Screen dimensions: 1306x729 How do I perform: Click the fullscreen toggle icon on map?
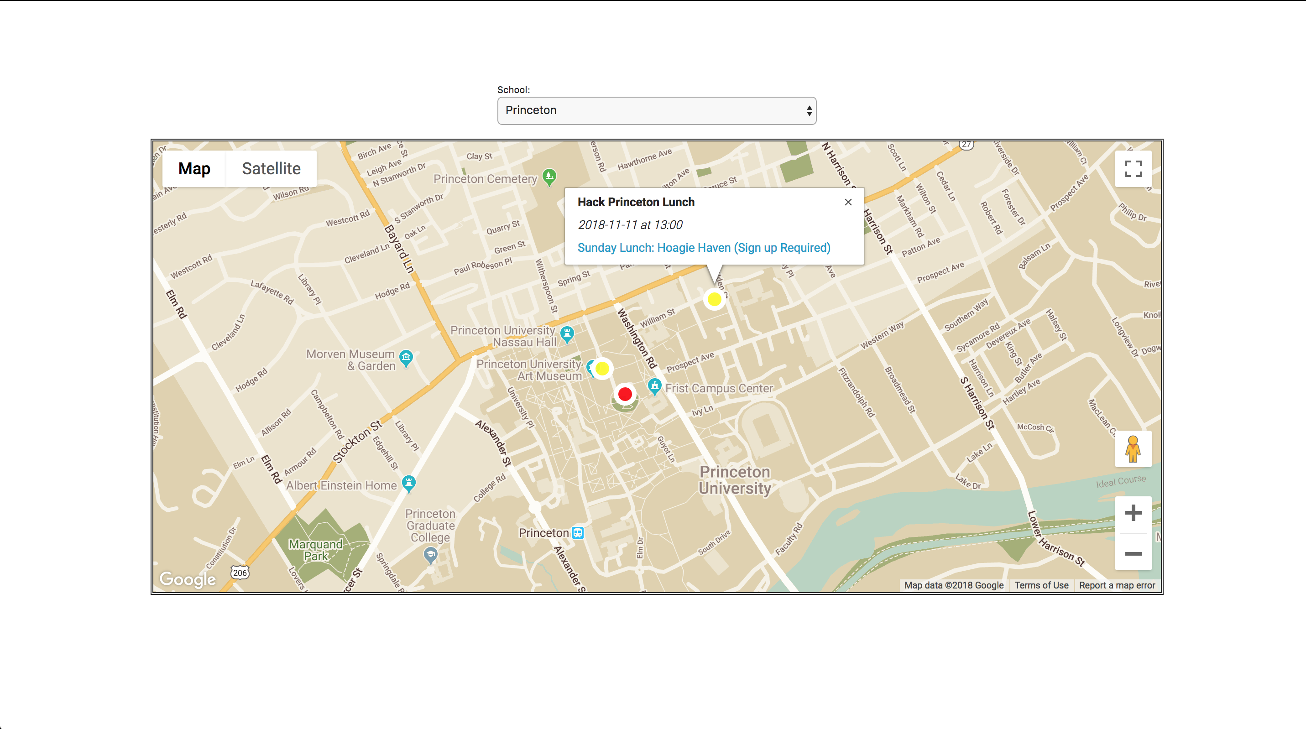coord(1133,169)
